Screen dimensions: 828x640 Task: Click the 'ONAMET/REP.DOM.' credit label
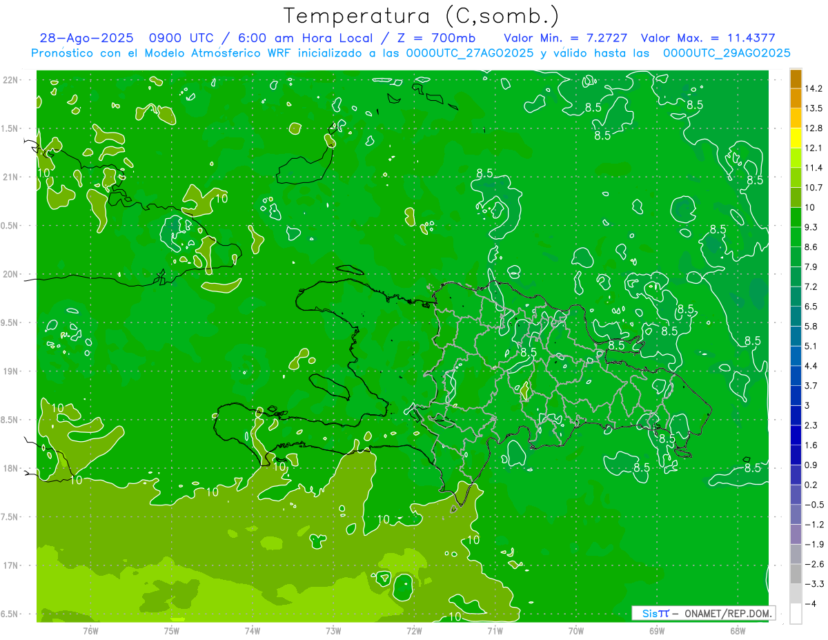coord(728,613)
